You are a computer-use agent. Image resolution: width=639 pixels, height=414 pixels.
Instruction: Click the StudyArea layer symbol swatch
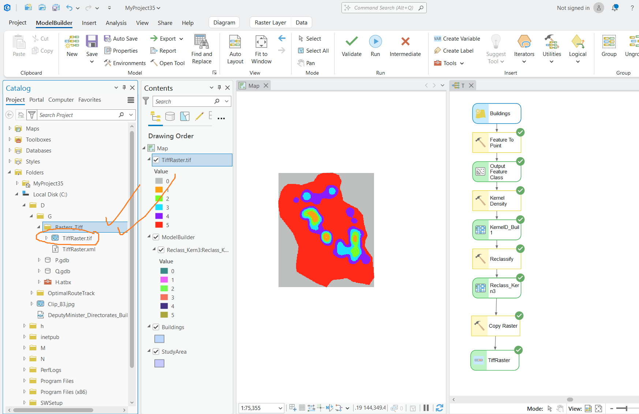[x=159, y=363]
